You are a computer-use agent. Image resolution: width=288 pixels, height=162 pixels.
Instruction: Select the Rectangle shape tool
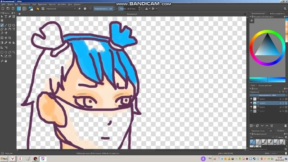pyautogui.click(x=10, y=25)
